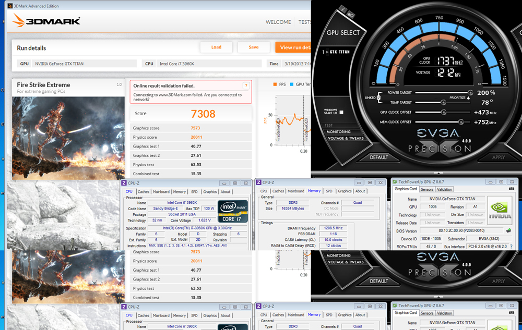The width and height of the screenshot is (522, 330).
Task: Click the save BIOS chip icon in GPU-Z
Action: coord(508,230)
